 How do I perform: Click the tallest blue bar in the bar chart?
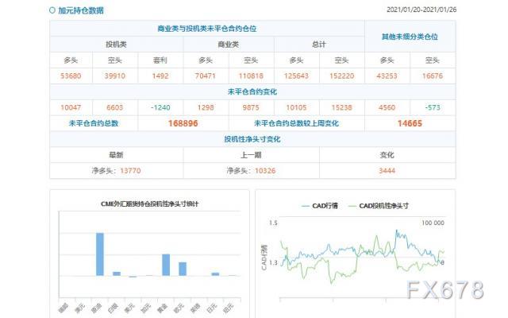point(100,254)
